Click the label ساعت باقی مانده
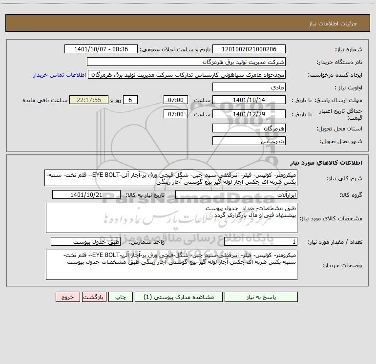 click(45, 100)
